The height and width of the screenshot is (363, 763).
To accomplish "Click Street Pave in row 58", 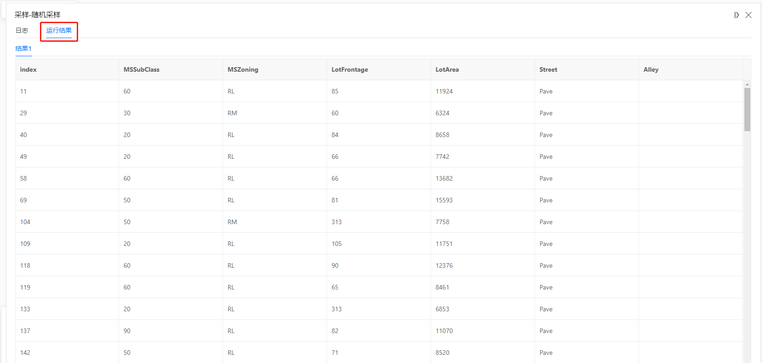I will pyautogui.click(x=546, y=178).
